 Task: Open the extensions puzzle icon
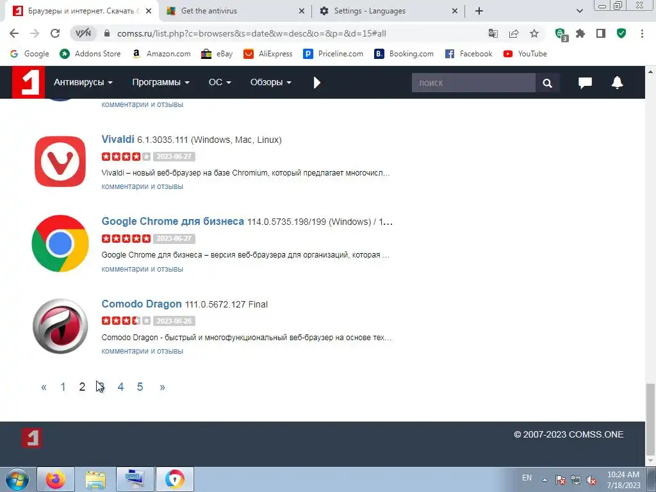[x=580, y=33]
